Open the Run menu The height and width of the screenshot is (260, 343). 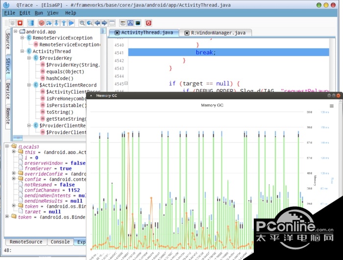click(39, 13)
